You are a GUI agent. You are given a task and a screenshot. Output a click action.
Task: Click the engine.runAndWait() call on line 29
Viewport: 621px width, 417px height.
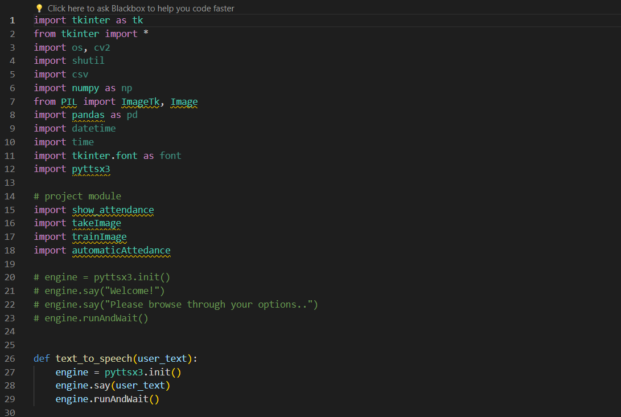(x=107, y=399)
